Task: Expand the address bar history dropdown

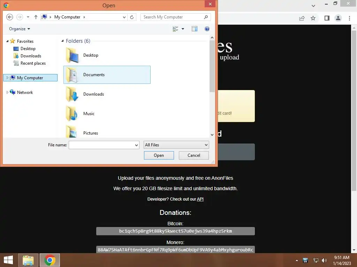Action: tap(124, 17)
